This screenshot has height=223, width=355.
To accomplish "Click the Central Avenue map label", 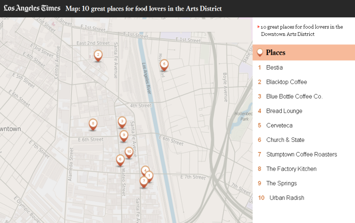I will click(58, 63).
